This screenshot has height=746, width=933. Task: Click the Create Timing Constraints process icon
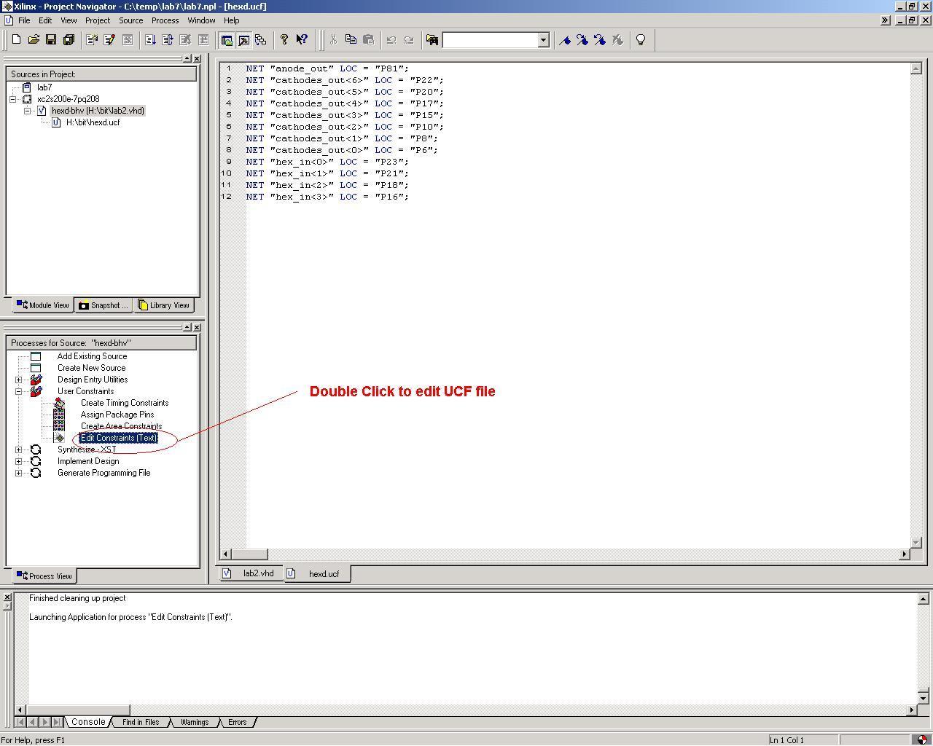pos(59,403)
